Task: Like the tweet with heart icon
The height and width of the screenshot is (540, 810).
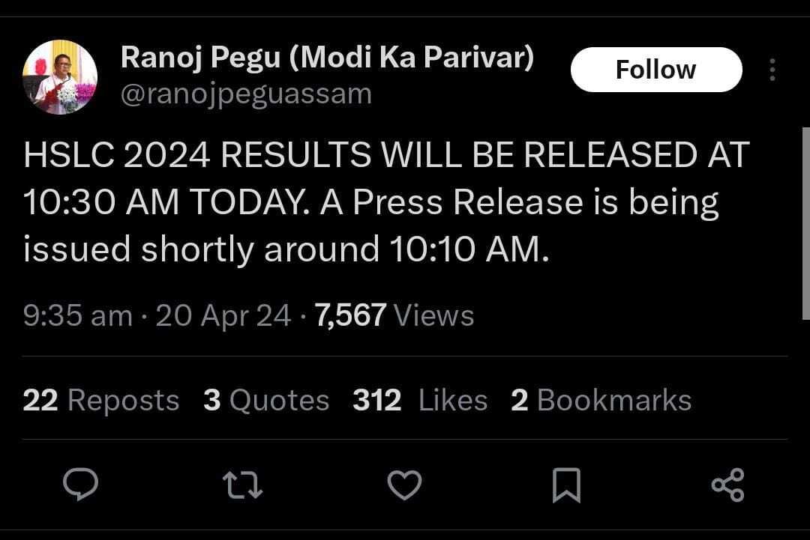Action: tap(404, 485)
